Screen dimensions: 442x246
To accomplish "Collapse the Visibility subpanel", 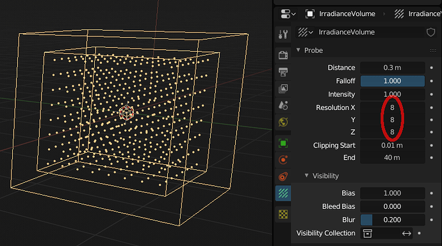I will click(x=306, y=176).
